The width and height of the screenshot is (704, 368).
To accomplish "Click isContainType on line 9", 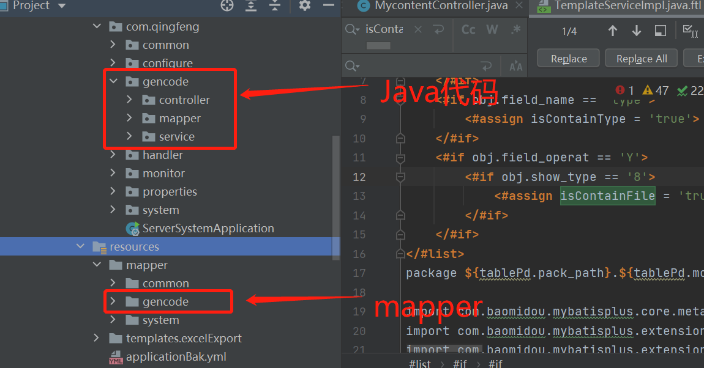I will click(579, 119).
